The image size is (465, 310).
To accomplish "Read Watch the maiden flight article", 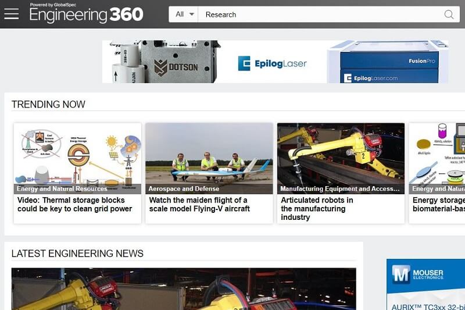I will coord(199,204).
